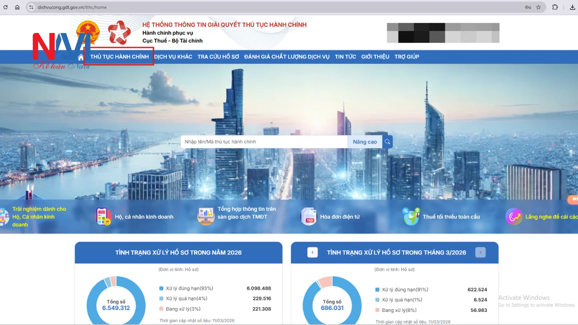Click the TMĐT information chart icon
The height and width of the screenshot is (325, 578).
tap(206, 217)
